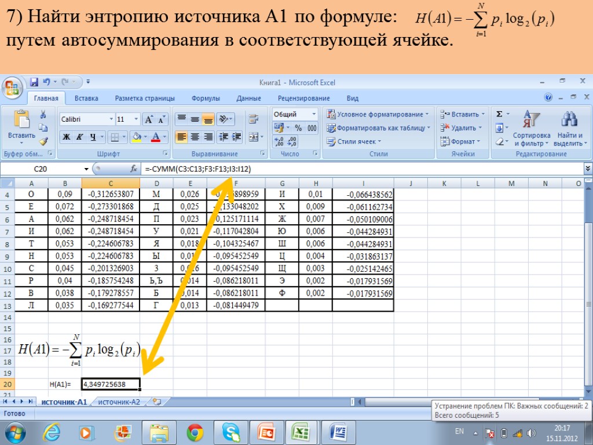Select cell C20 with value 4,349725638
The image size is (593, 445).
click(x=111, y=384)
